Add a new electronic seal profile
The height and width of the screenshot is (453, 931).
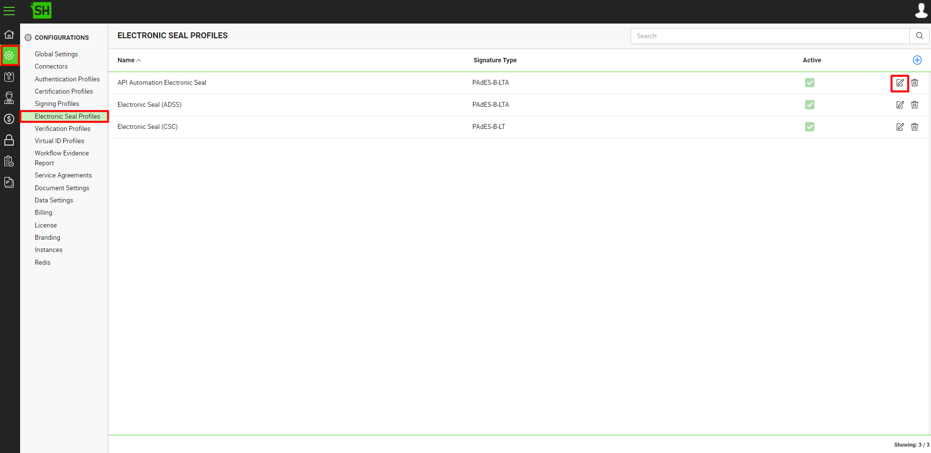click(917, 60)
